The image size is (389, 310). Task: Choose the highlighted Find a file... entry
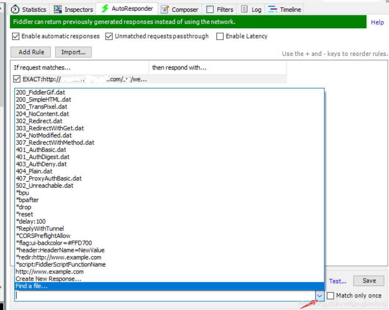[x=169, y=286]
